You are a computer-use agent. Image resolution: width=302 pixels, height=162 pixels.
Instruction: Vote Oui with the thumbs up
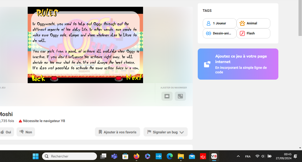coord(6,132)
